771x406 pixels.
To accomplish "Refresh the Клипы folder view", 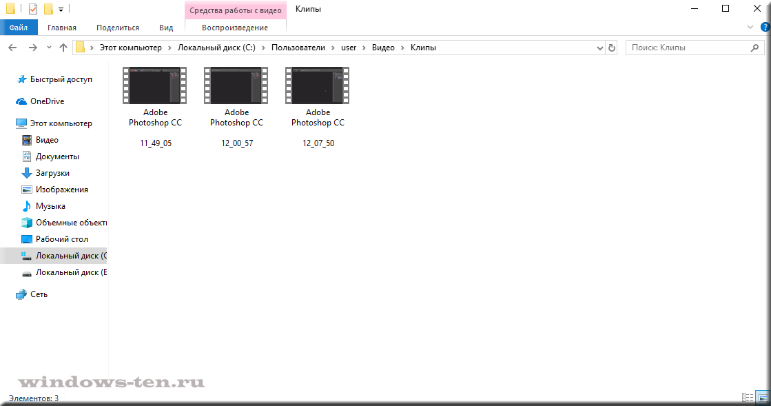I will 612,48.
